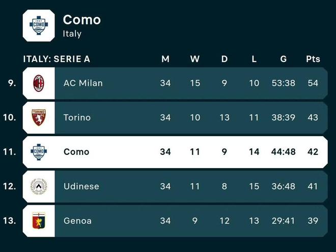Viewport: 336px width, 252px height.
Task: Open the Genoa team name
Action: (x=77, y=221)
